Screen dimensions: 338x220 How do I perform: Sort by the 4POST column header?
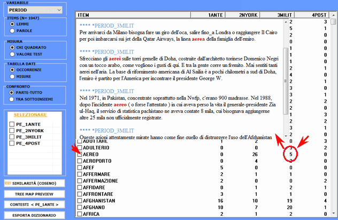(312, 15)
